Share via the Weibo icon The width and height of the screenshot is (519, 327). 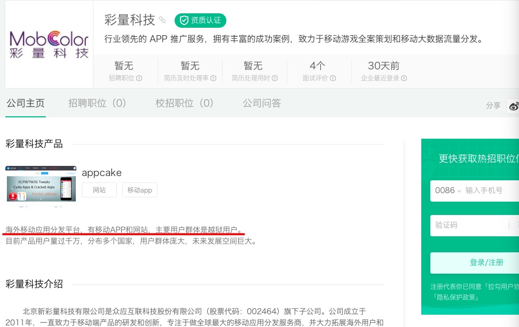click(x=514, y=106)
